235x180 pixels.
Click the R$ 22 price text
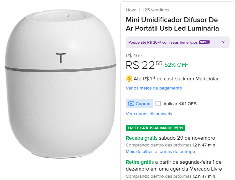point(144,65)
